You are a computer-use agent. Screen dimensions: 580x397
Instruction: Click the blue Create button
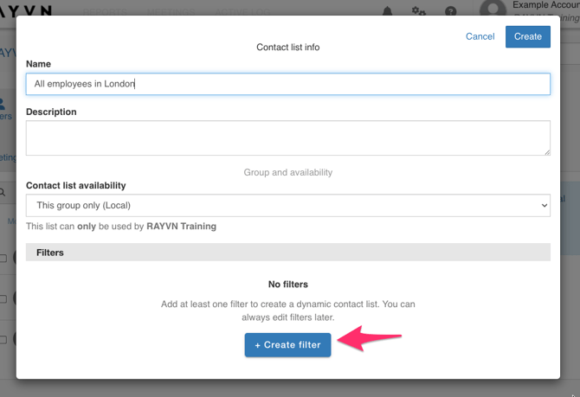[527, 36]
